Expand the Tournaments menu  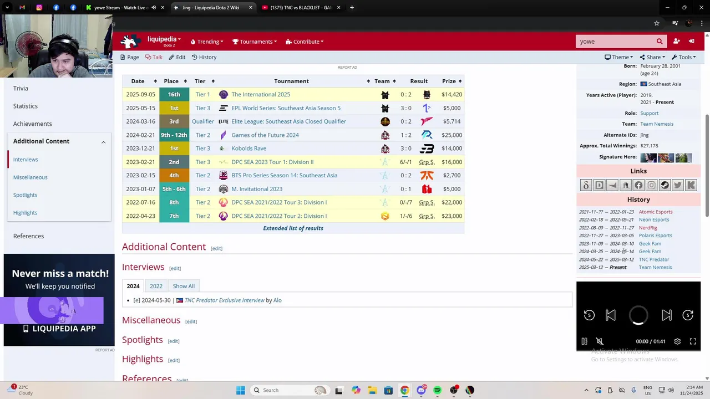(255, 42)
